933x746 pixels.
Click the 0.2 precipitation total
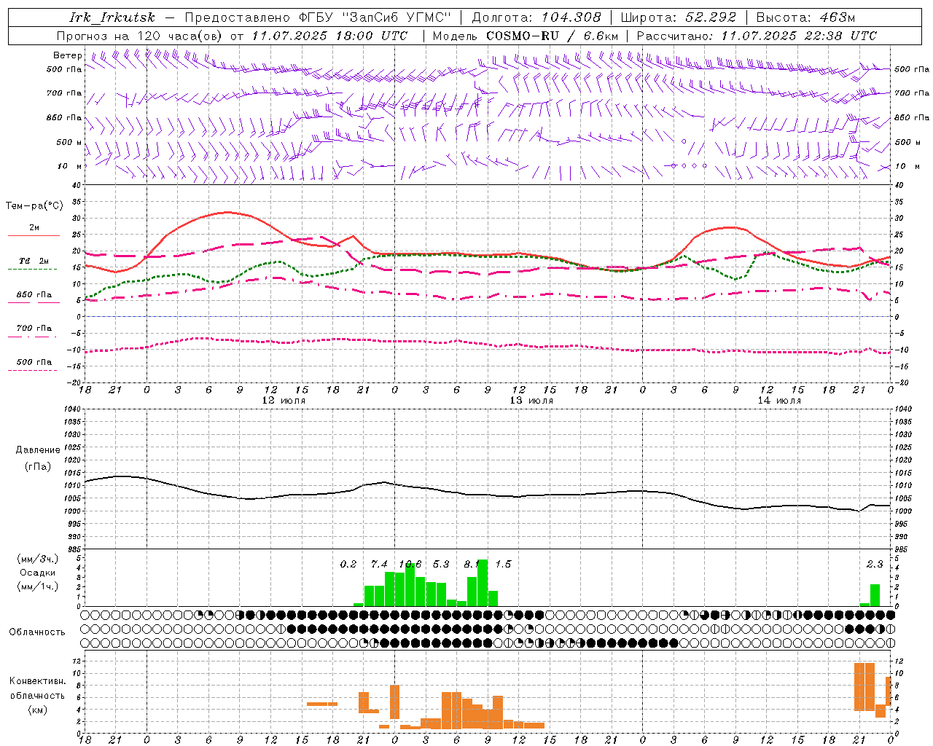pyautogui.click(x=348, y=565)
